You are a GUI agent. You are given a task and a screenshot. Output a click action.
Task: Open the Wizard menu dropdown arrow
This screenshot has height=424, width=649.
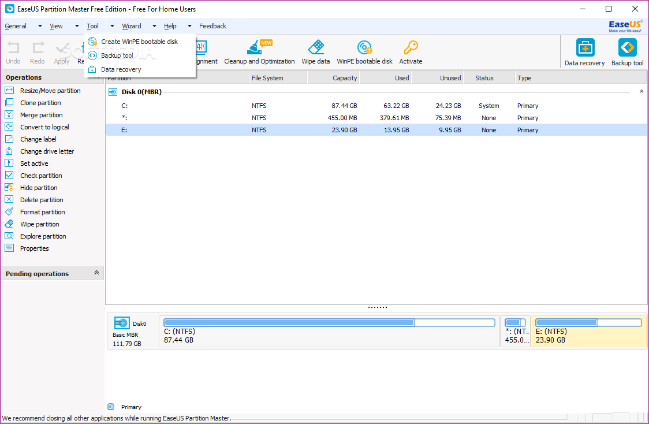pos(154,26)
